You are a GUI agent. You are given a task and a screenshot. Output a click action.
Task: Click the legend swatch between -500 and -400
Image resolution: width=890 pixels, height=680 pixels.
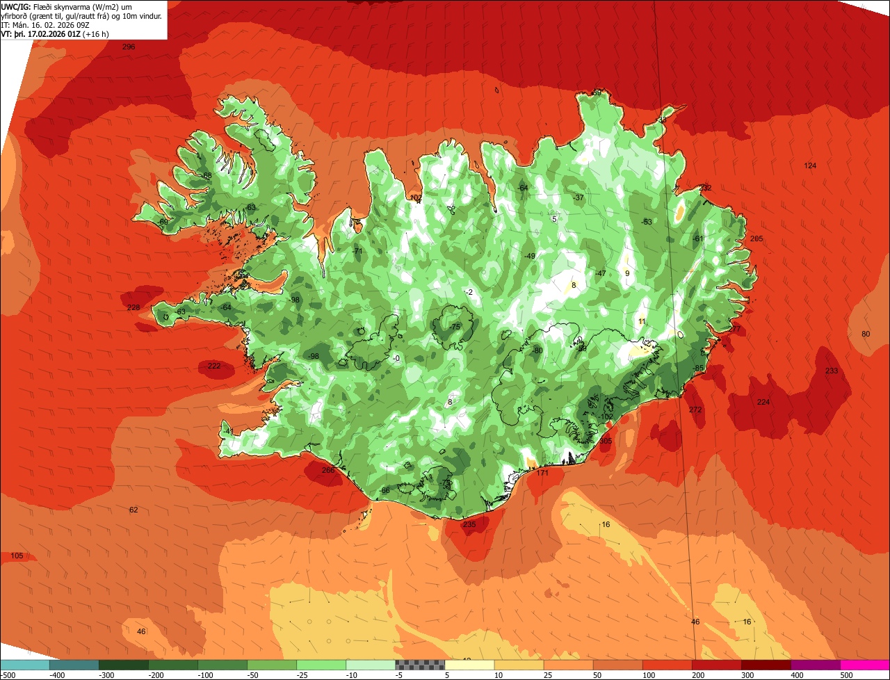click(24, 665)
